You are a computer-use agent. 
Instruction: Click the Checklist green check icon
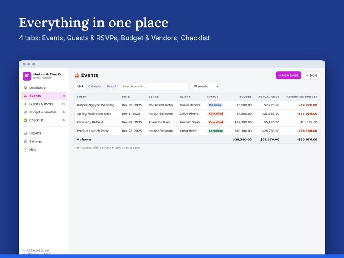[26, 120]
